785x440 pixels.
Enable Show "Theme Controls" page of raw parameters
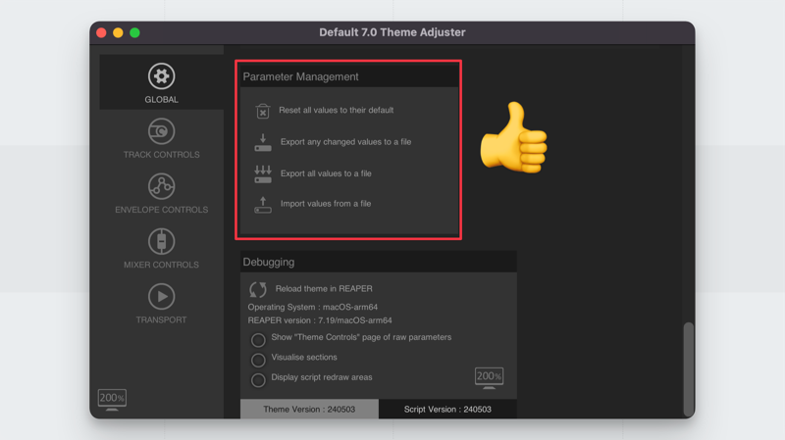coord(258,340)
